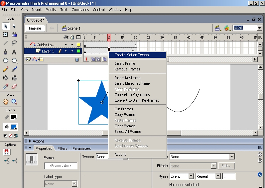Select the Brush tool
Screen dimensions: 265x188
(x=14, y=69)
